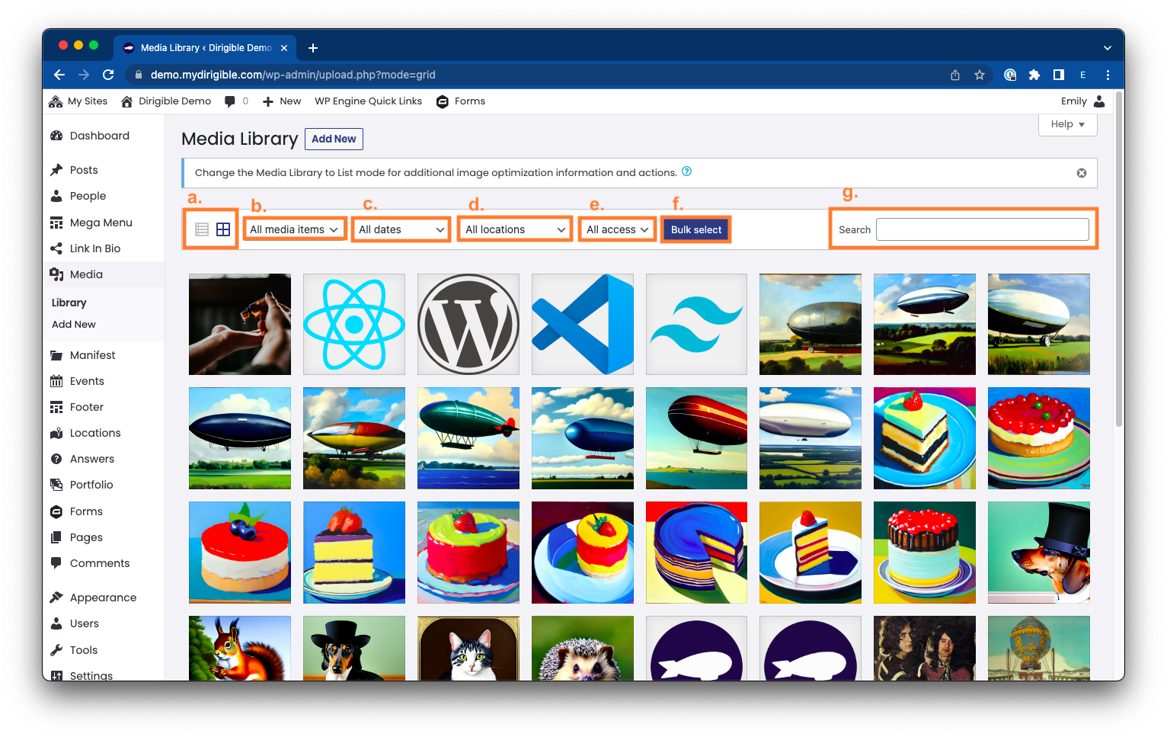Click the Bulk select button
Screen dimensions: 1167x737
(x=696, y=229)
